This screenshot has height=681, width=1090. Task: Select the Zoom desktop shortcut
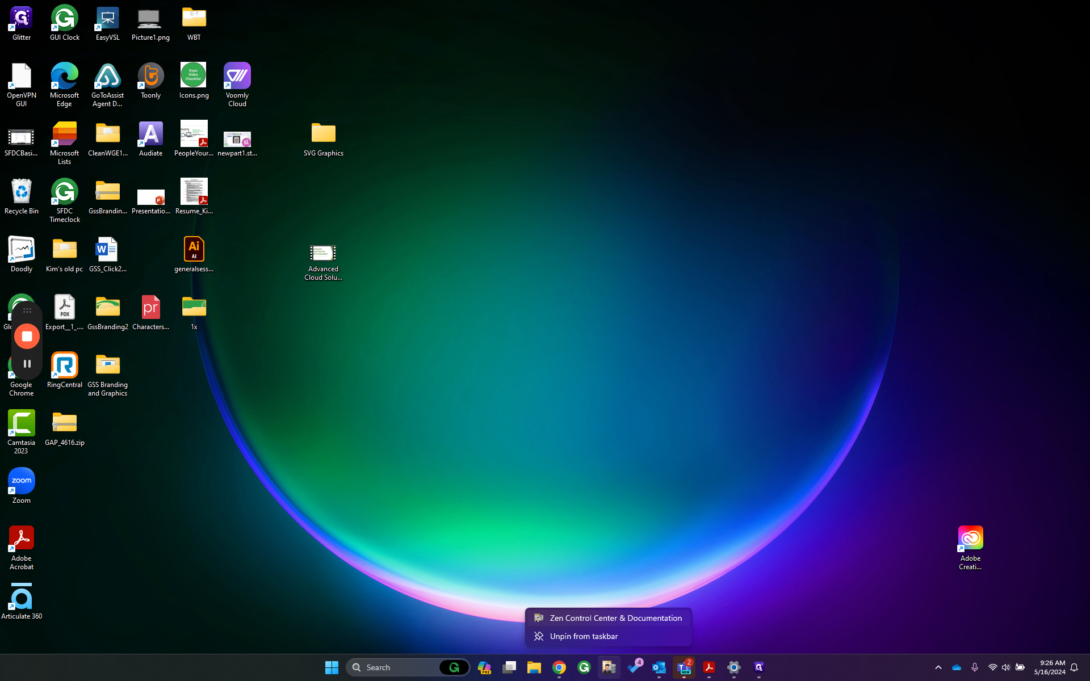pos(22,486)
